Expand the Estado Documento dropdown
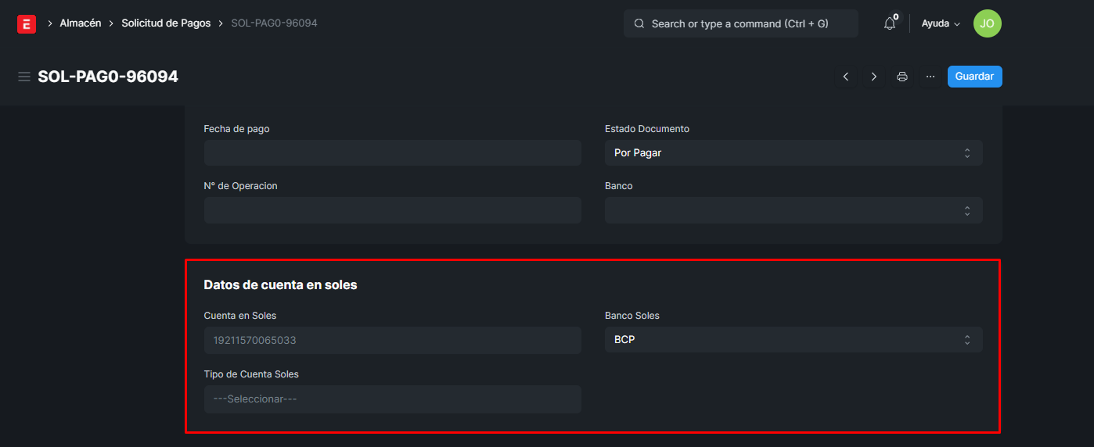Screen dimensions: 1094x447 pos(794,153)
